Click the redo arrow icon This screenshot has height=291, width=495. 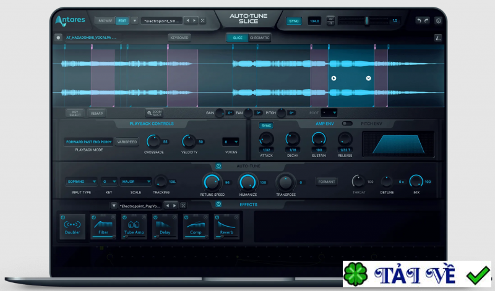tap(426, 21)
